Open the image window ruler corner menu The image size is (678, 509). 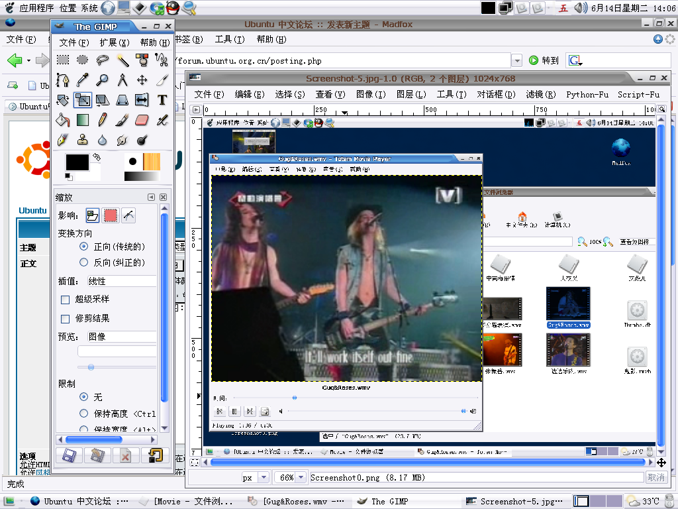point(196,110)
